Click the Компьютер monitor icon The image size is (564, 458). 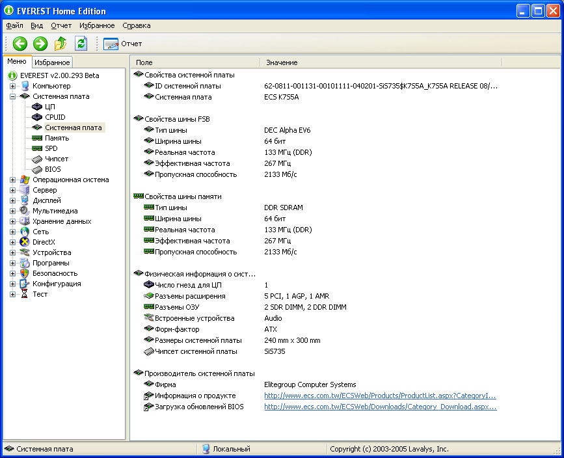(25, 86)
